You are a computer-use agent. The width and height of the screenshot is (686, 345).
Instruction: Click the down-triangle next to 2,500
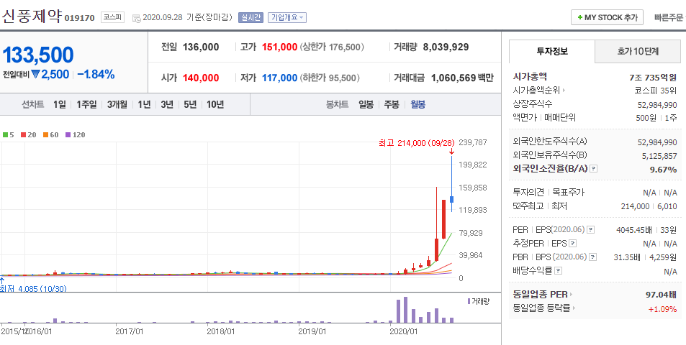pos(35,75)
